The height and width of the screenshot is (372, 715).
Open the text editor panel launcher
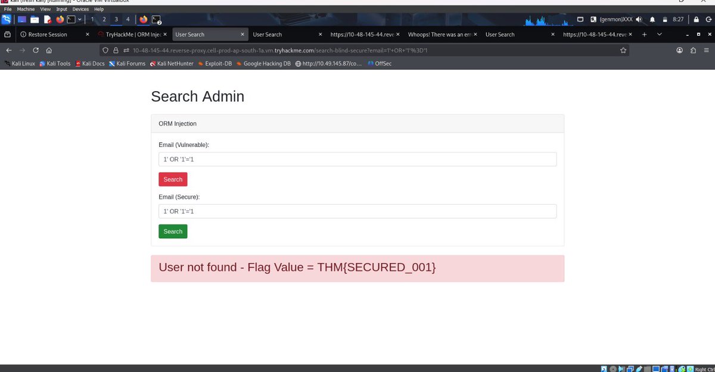47,19
